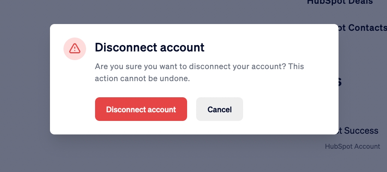
Task: Click the "Are you sure" confirmation text line
Action: tap(199, 67)
